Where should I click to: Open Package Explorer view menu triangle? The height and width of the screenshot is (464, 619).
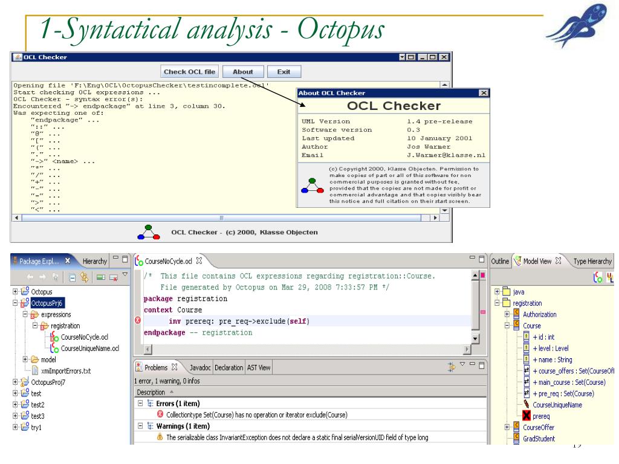point(125,274)
